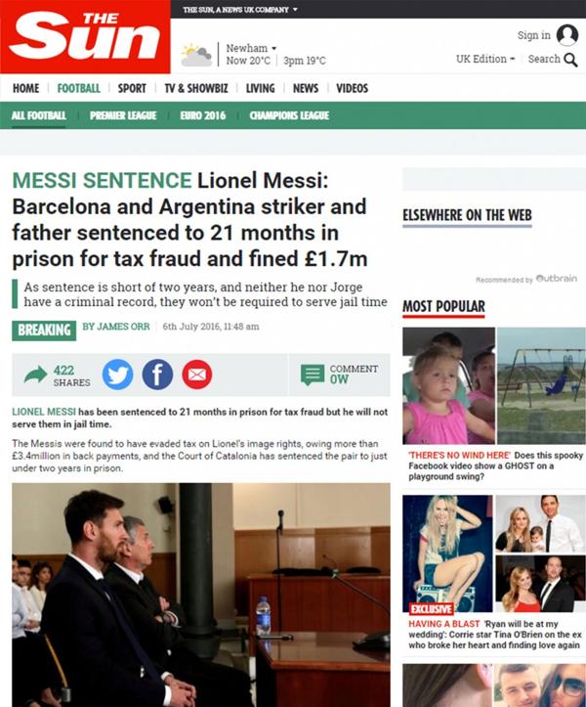The image size is (586, 707).
Task: Open the Football menu item
Action: pyautogui.click(x=78, y=88)
